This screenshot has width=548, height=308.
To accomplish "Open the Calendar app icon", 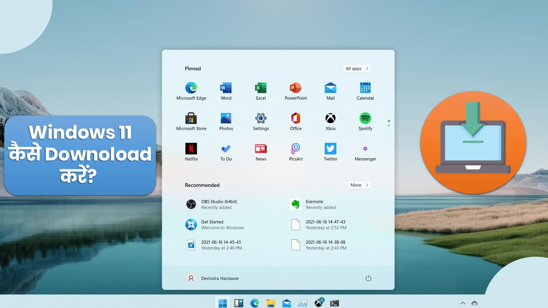I will click(365, 92).
